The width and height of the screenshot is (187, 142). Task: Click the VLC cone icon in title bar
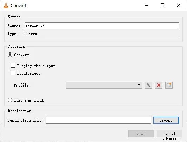[6, 5]
